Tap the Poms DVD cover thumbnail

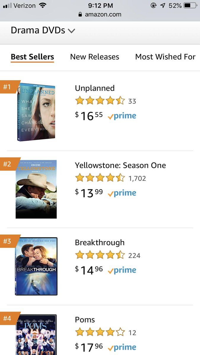point(36,335)
